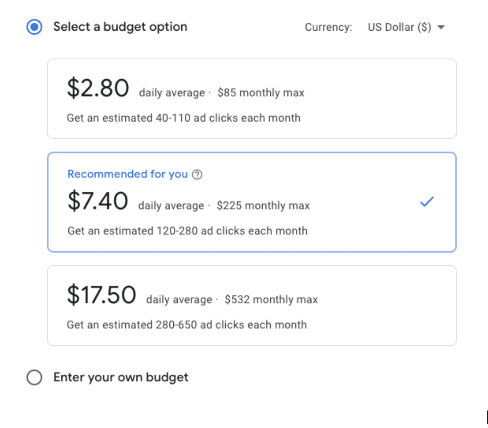Click the filled radio circle for budget options
Image resolution: width=488 pixels, height=428 pixels.
point(34,27)
